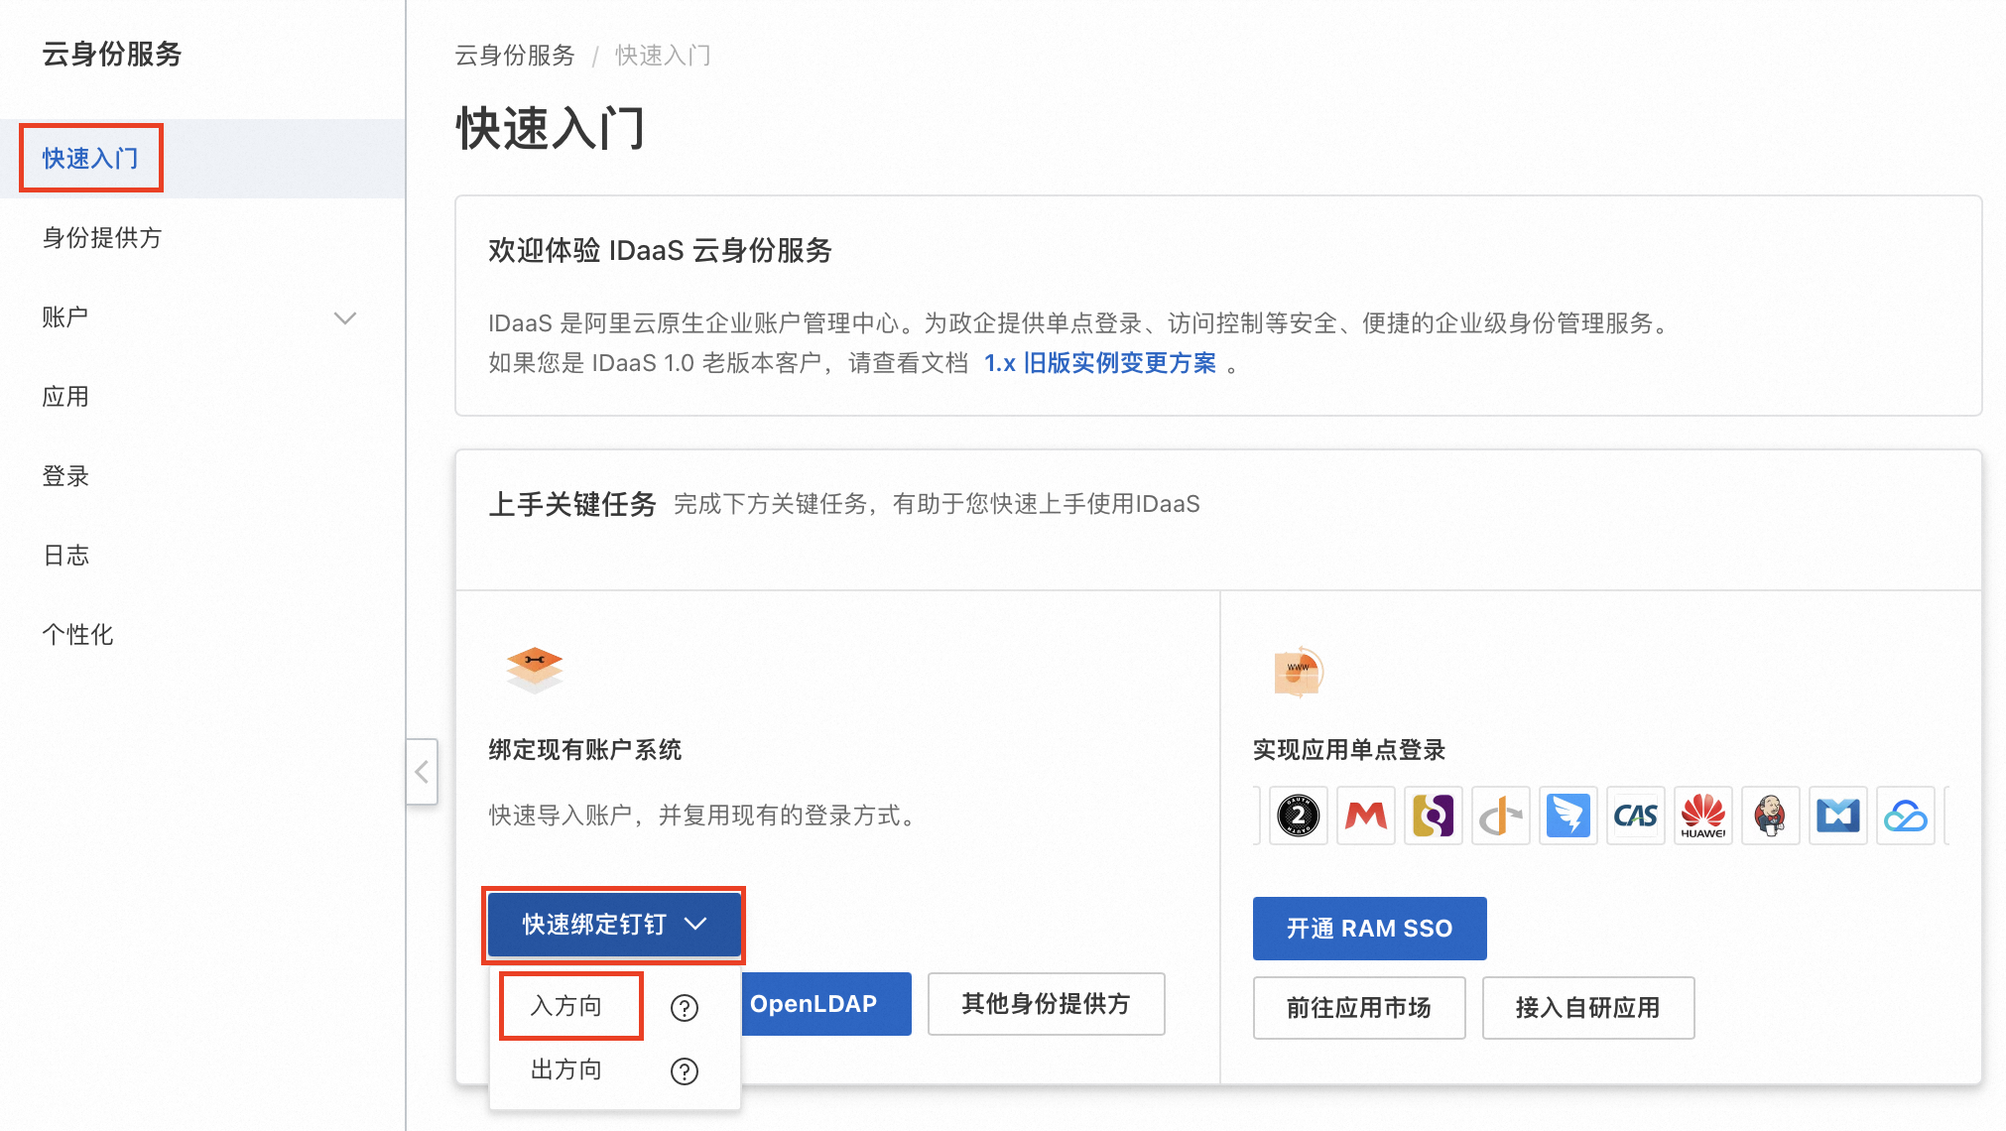The image size is (2006, 1131).
Task: Click the 接入自研应用 button
Action: coord(1587,1008)
